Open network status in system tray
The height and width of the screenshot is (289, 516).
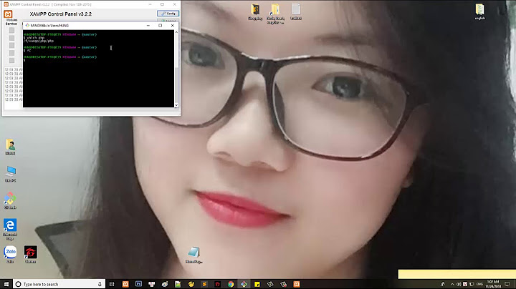click(x=472, y=284)
